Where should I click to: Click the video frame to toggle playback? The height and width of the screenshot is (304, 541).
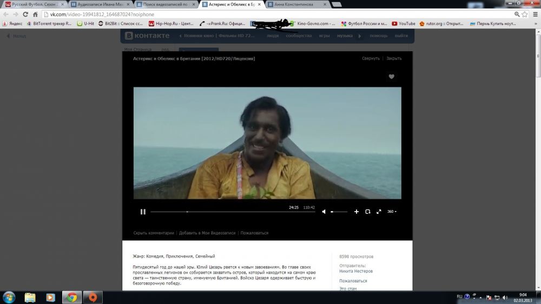coord(267,143)
